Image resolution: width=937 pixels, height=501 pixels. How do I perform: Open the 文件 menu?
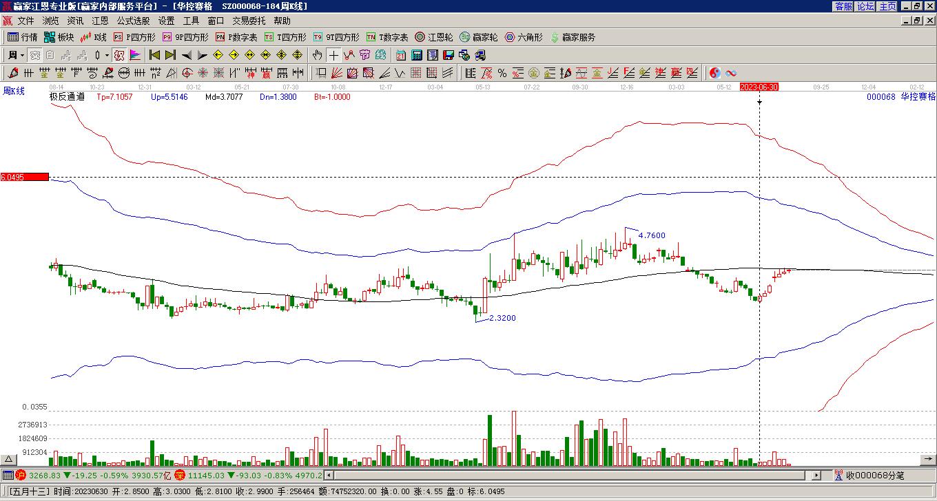(x=25, y=21)
